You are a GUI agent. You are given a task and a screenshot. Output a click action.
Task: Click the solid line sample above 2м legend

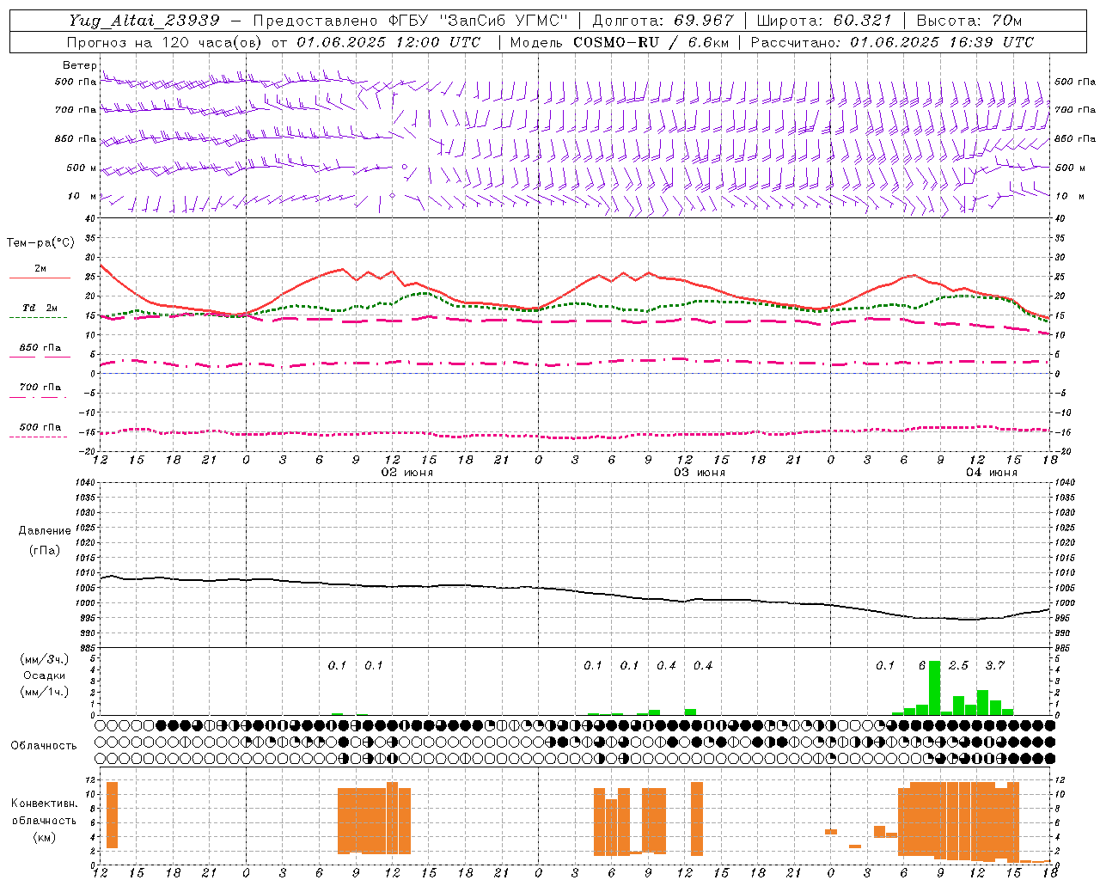pos(40,278)
